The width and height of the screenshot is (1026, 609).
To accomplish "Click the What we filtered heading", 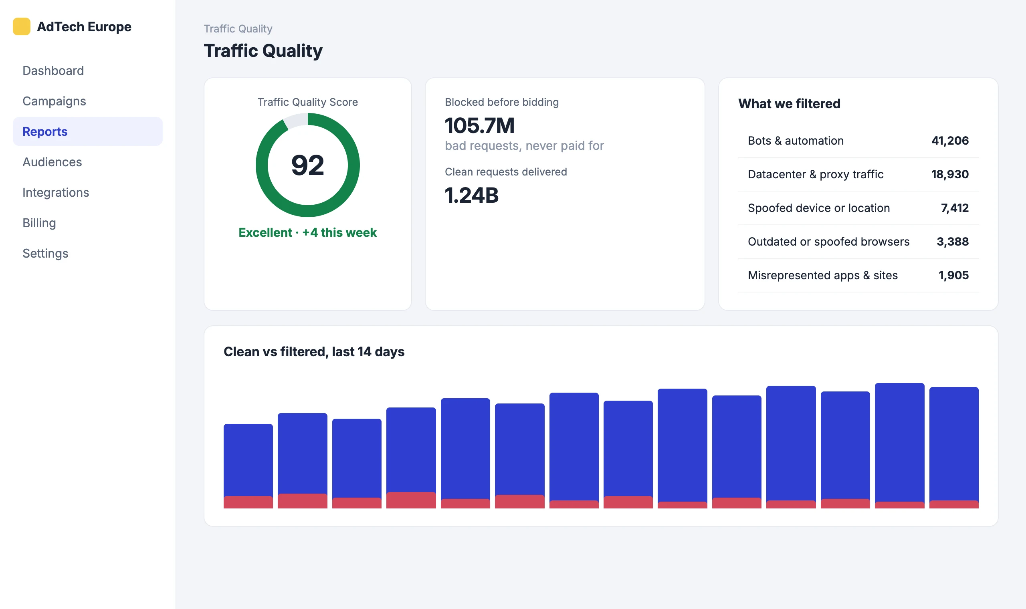I will coord(789,103).
